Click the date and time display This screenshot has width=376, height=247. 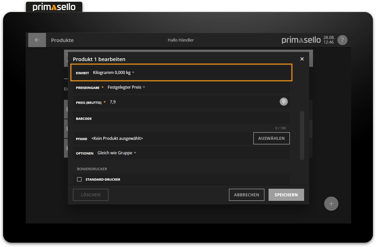coord(329,40)
